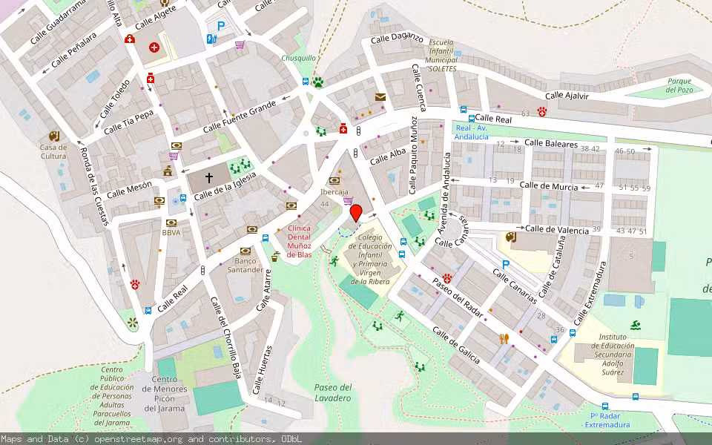Click the pharmacy cross icon near Calle Fuente Grande

(x=343, y=128)
